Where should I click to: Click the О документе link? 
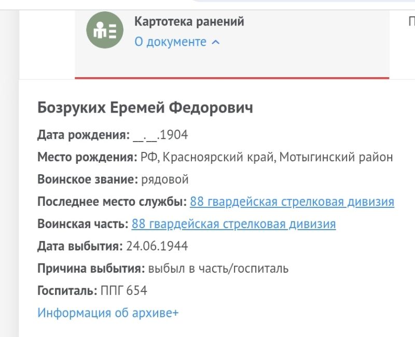click(x=171, y=42)
